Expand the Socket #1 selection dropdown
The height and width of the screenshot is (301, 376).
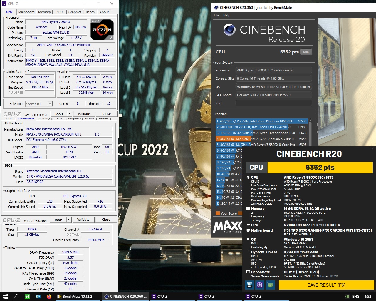click(x=50, y=104)
